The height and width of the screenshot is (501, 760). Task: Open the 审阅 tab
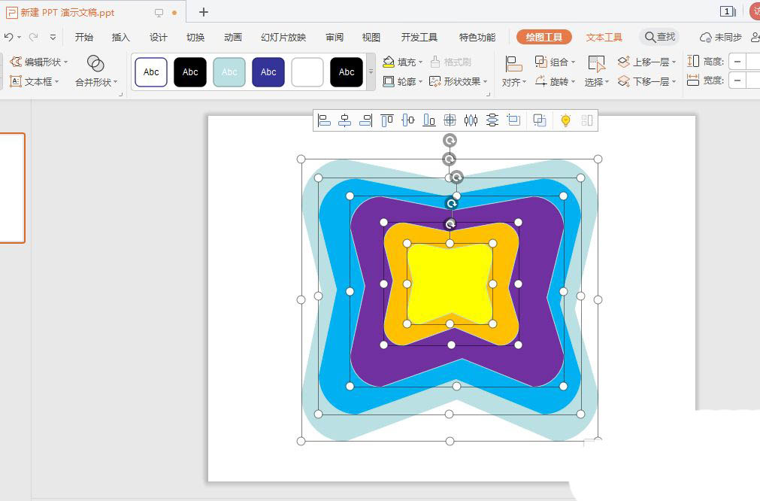tap(335, 38)
